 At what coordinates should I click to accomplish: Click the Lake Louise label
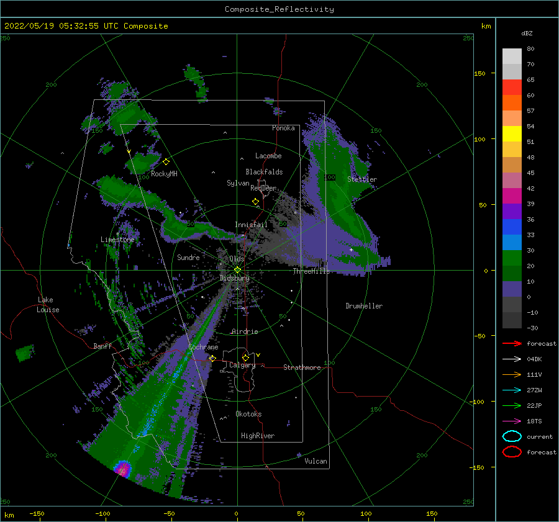48,305
